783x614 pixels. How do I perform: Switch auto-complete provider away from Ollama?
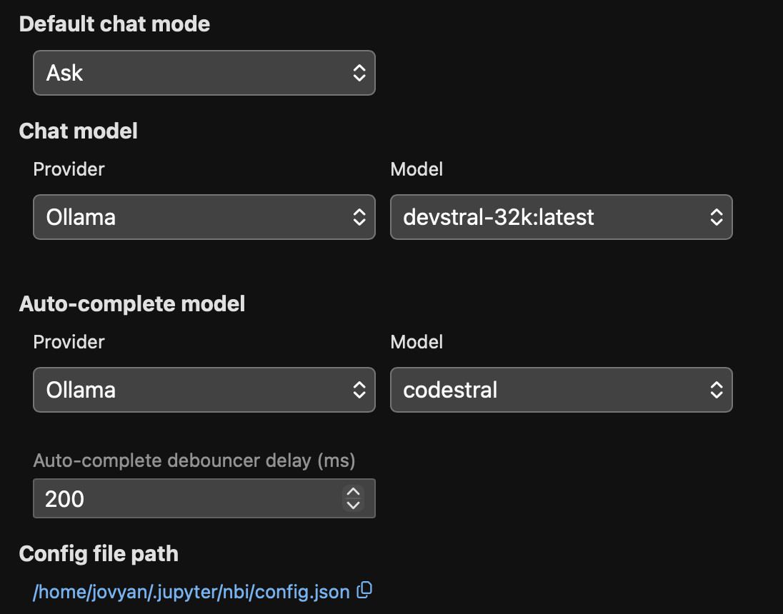[204, 390]
